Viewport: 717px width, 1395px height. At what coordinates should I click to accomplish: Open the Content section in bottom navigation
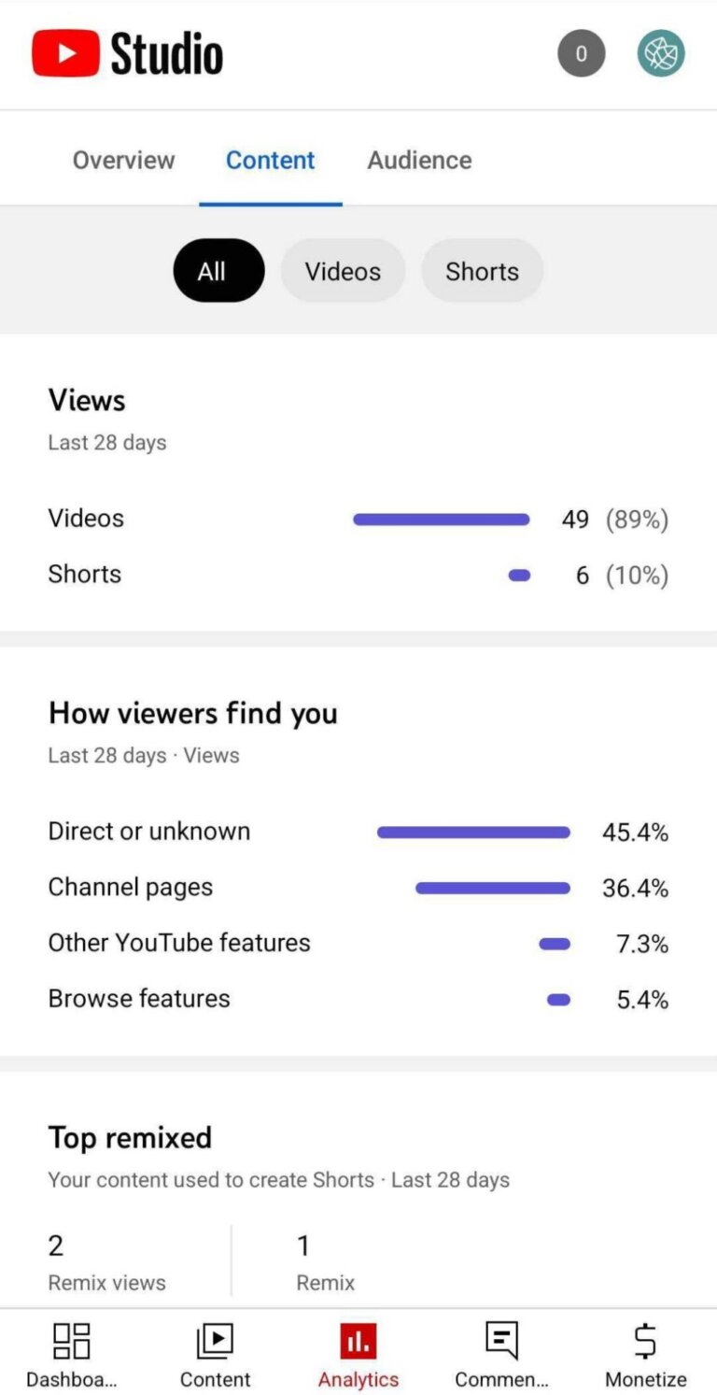click(215, 1352)
